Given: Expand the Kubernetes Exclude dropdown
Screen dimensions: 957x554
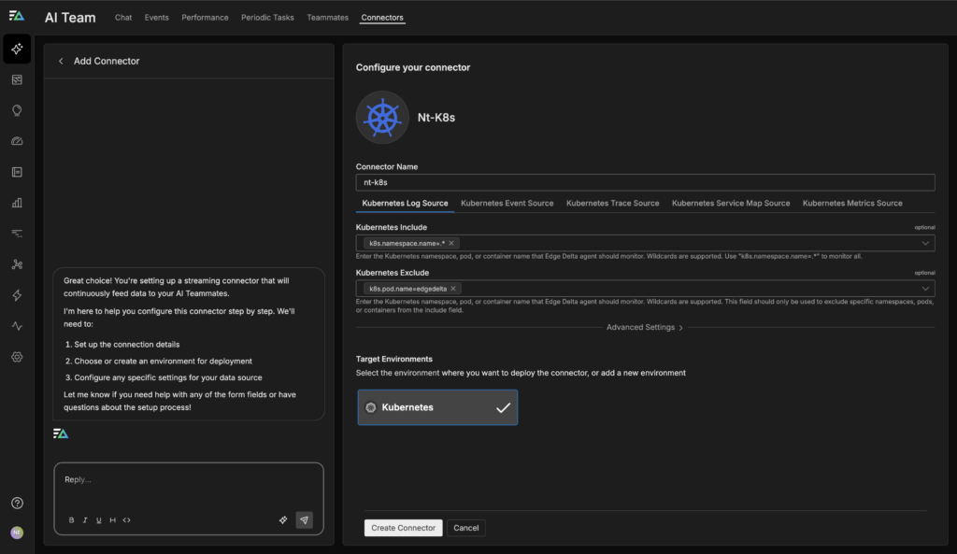Looking at the screenshot, I should [925, 289].
